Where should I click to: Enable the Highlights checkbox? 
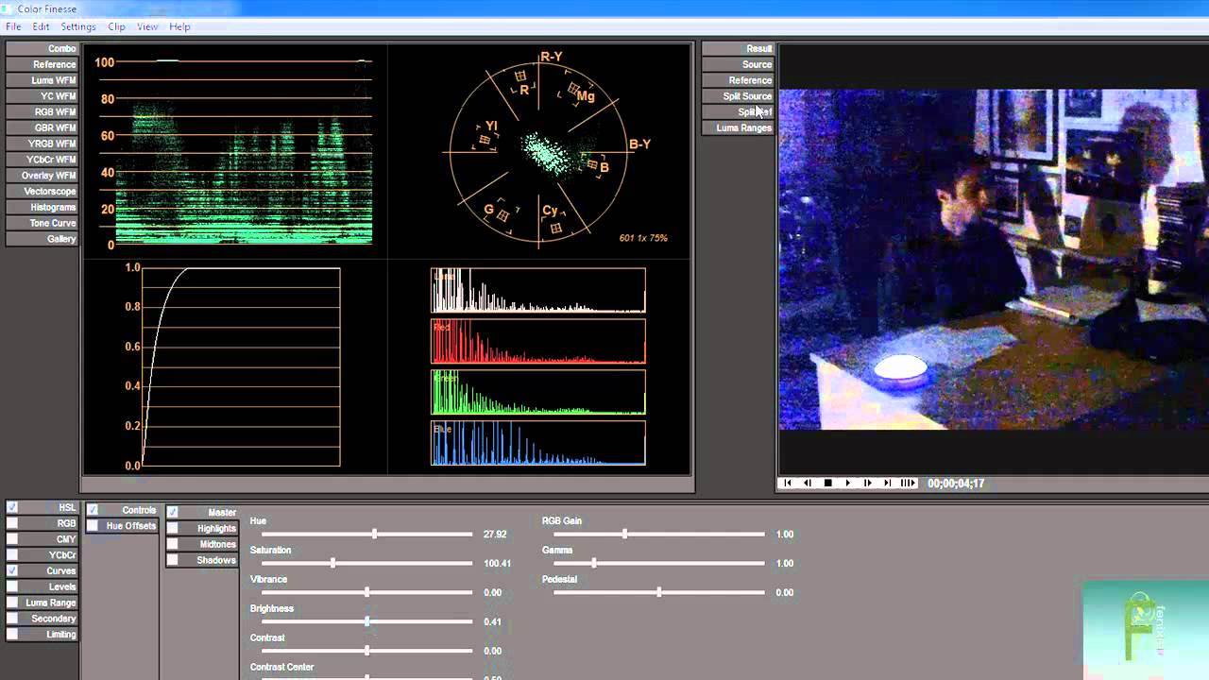(x=173, y=528)
